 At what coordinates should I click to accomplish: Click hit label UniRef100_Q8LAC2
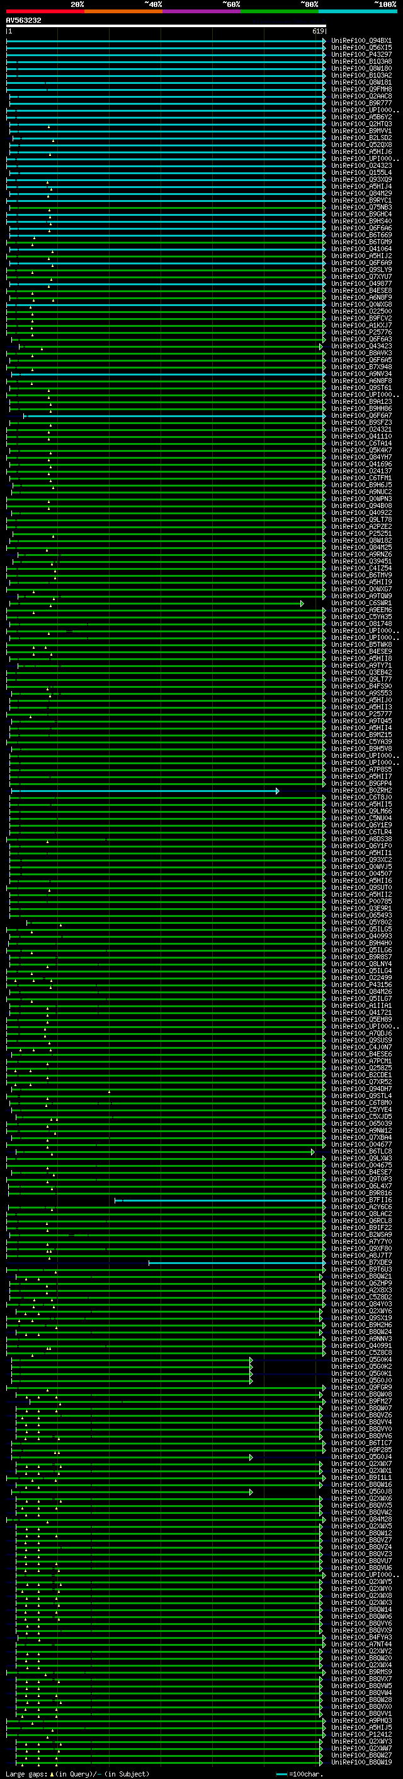pyautogui.click(x=361, y=1215)
